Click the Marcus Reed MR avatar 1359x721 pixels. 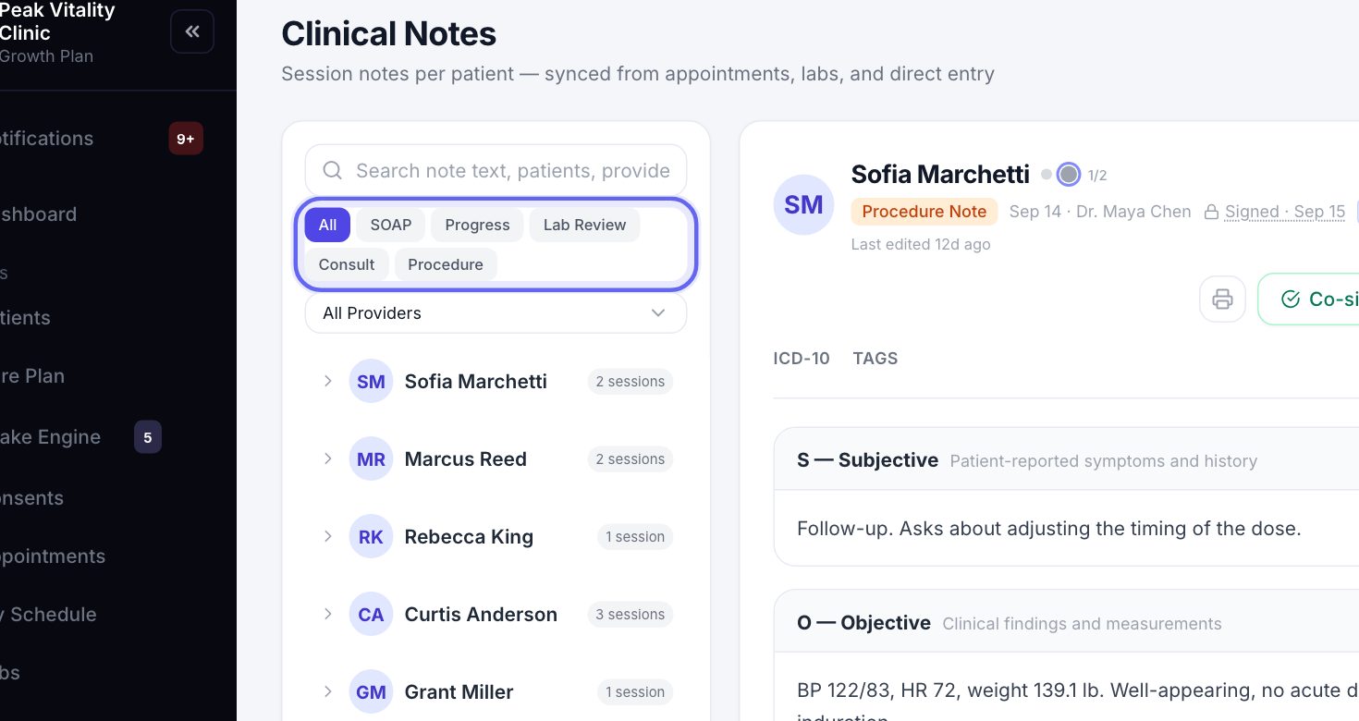tap(371, 458)
